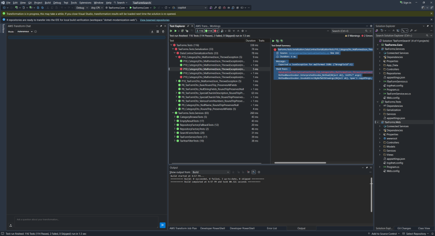Run all tests in Test Explorer

pyautogui.click(x=171, y=31)
